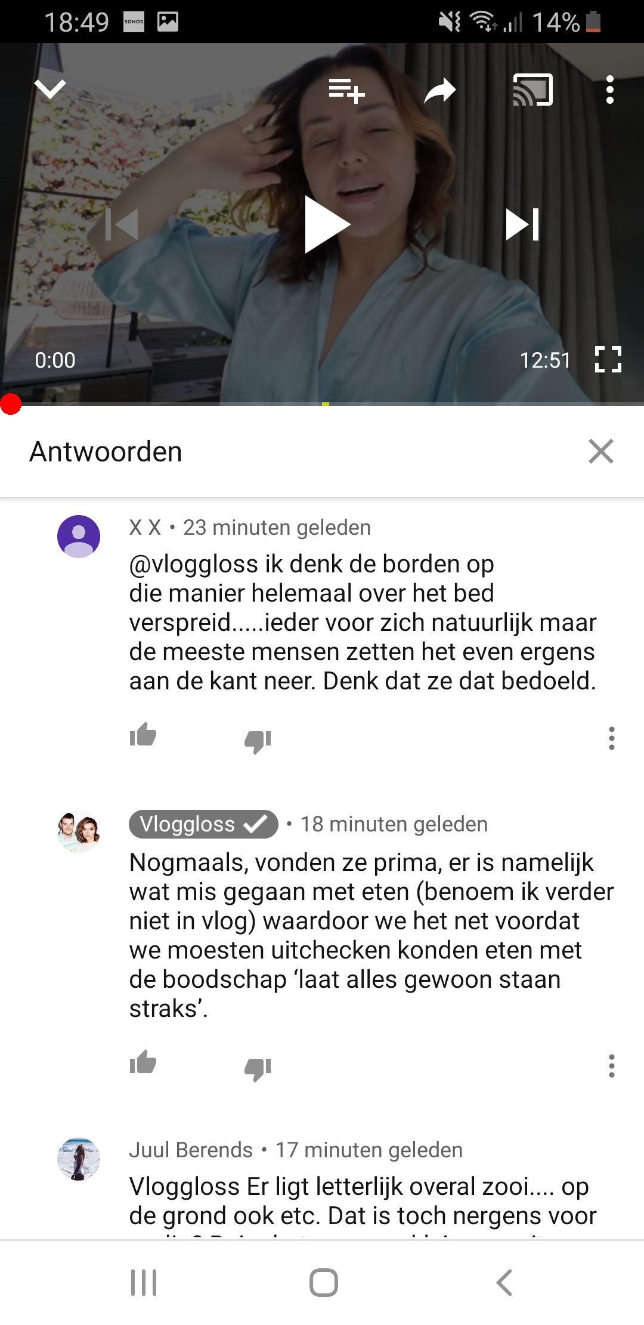Go to the previous video
This screenshot has height=1325, width=644.
[x=122, y=224]
